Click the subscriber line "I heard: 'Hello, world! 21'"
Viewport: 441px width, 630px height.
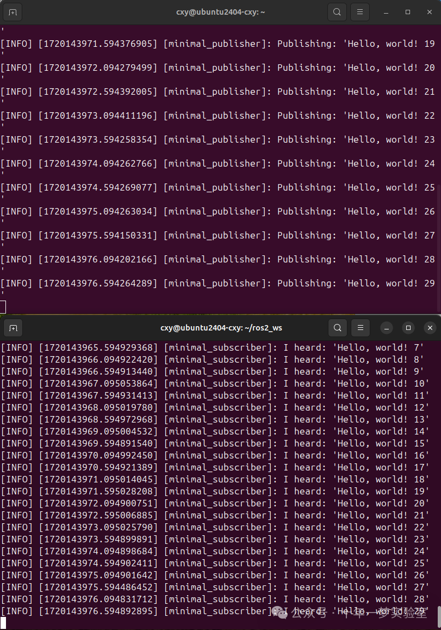[215, 516]
